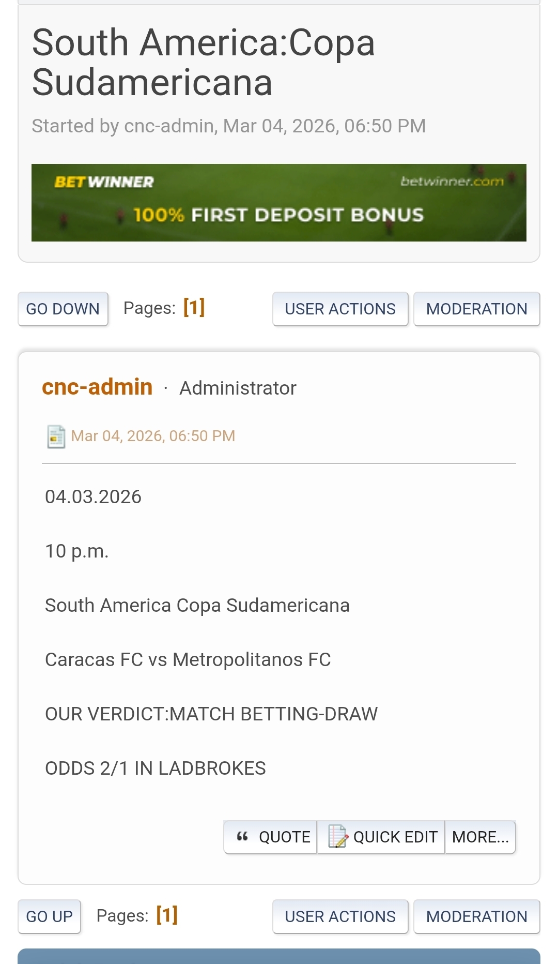Screen dimensions: 558x964
Task: Click the South America:Copa Sudamericana topic title
Action: coord(204,62)
